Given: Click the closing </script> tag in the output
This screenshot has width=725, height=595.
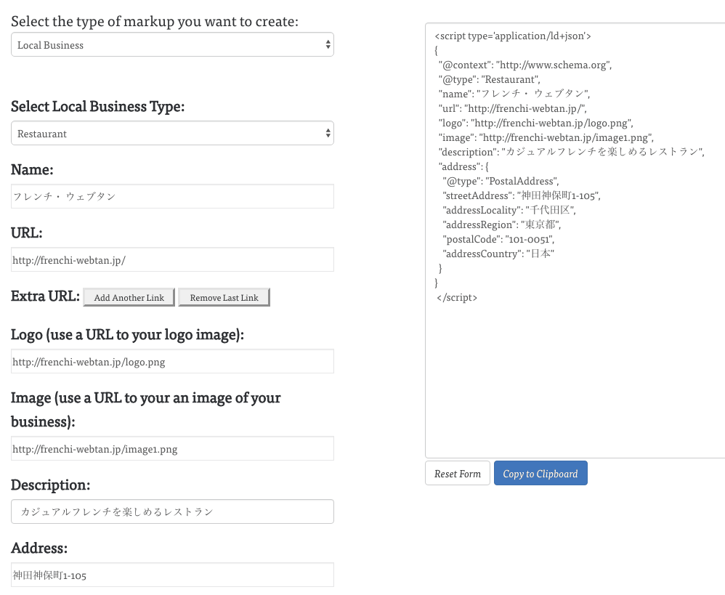Looking at the screenshot, I should [457, 297].
